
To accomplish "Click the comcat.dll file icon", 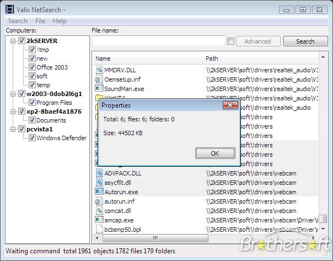I will (99, 210).
